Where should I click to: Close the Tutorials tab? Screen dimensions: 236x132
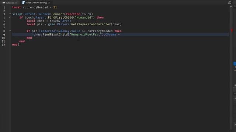pyautogui.click(x=16, y=3)
